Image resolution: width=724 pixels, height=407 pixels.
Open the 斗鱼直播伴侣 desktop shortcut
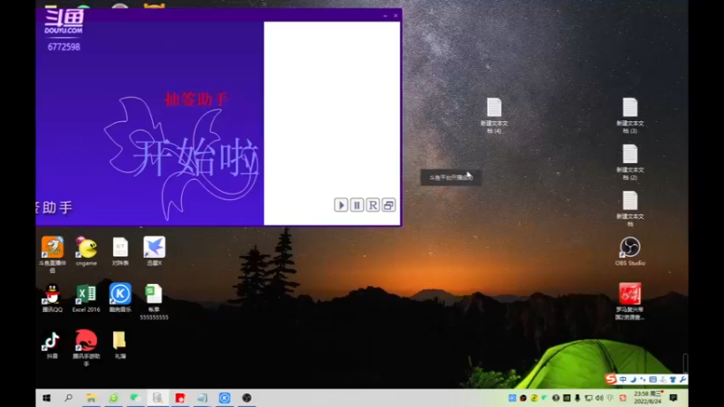(x=52, y=254)
